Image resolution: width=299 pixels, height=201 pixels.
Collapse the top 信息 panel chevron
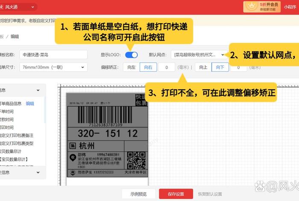38,90
